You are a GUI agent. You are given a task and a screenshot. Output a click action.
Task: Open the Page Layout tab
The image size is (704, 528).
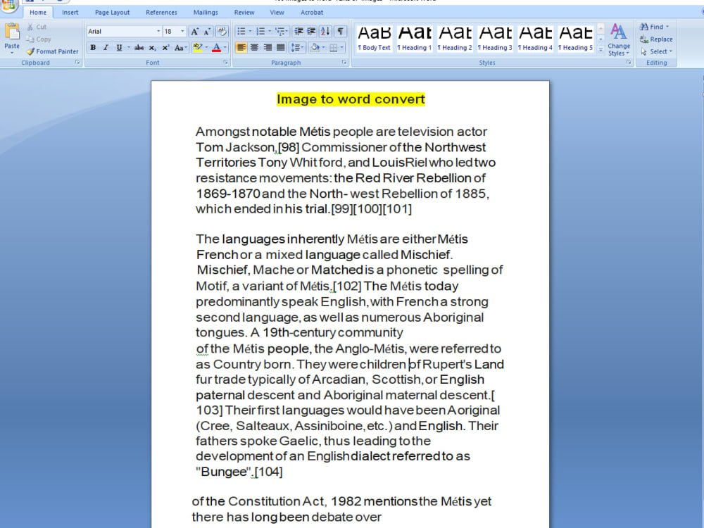pos(112,13)
